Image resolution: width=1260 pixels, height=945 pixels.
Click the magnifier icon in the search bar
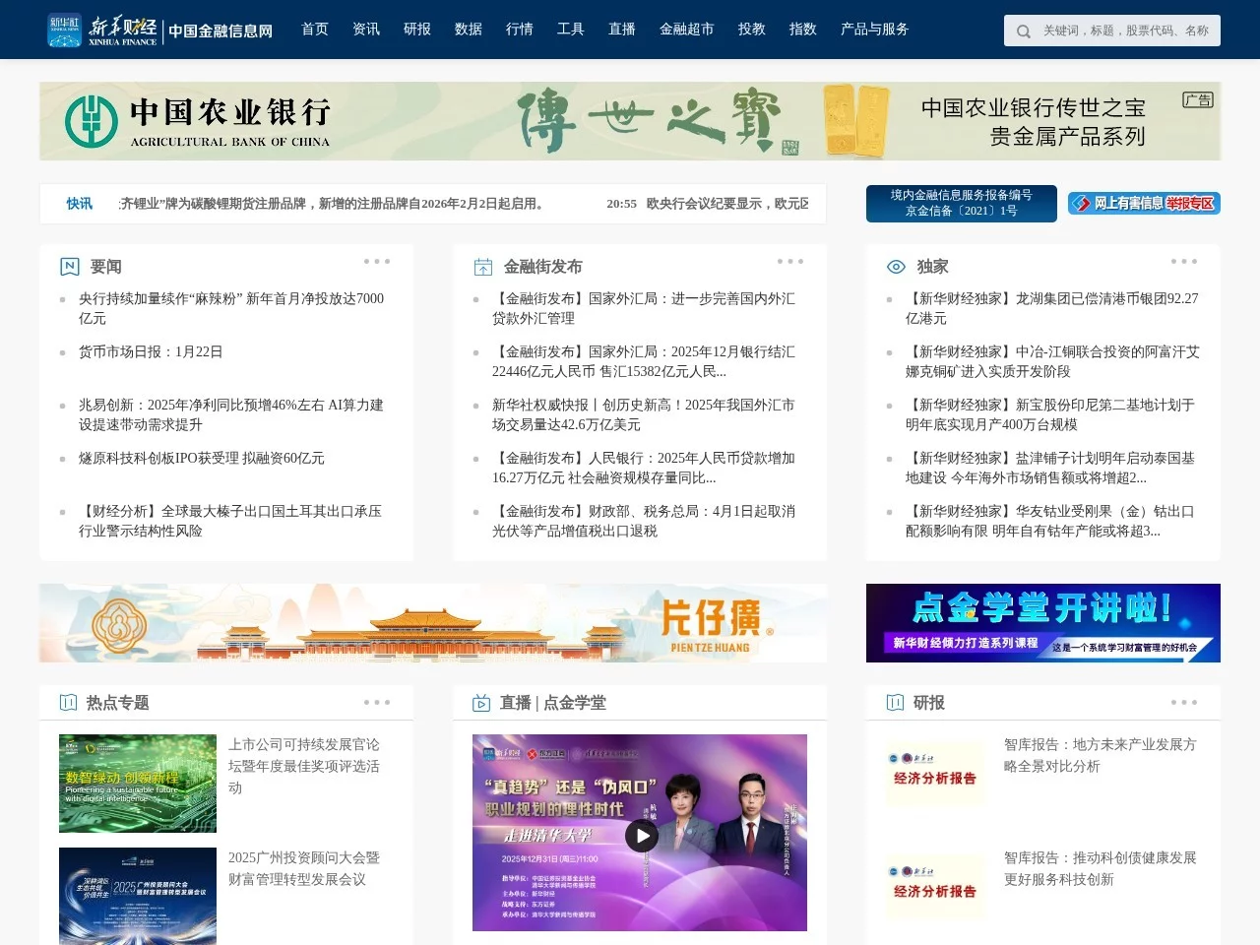point(1024,31)
